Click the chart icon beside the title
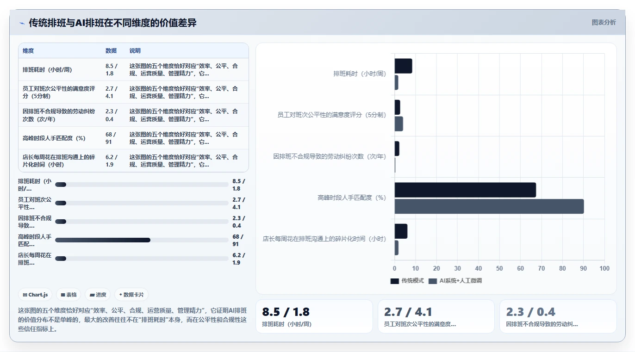Viewport: 635px width, 352px height. coord(22,23)
